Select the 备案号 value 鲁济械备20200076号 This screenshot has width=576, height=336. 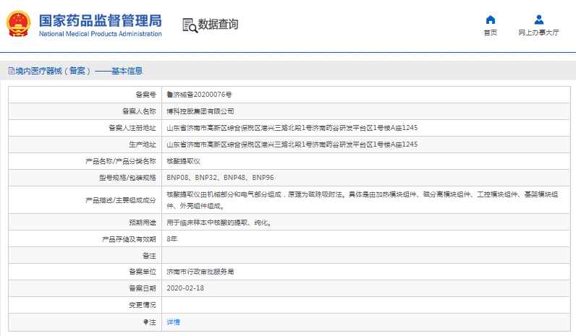pos(199,95)
